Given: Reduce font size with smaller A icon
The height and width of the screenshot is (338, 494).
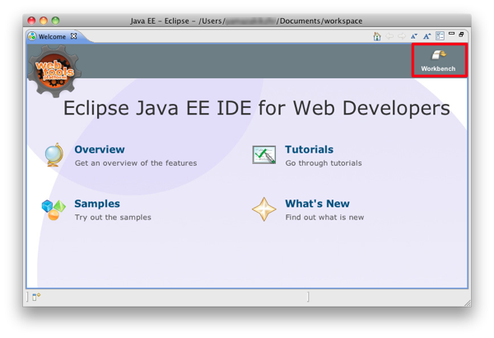Looking at the screenshot, I should [414, 36].
